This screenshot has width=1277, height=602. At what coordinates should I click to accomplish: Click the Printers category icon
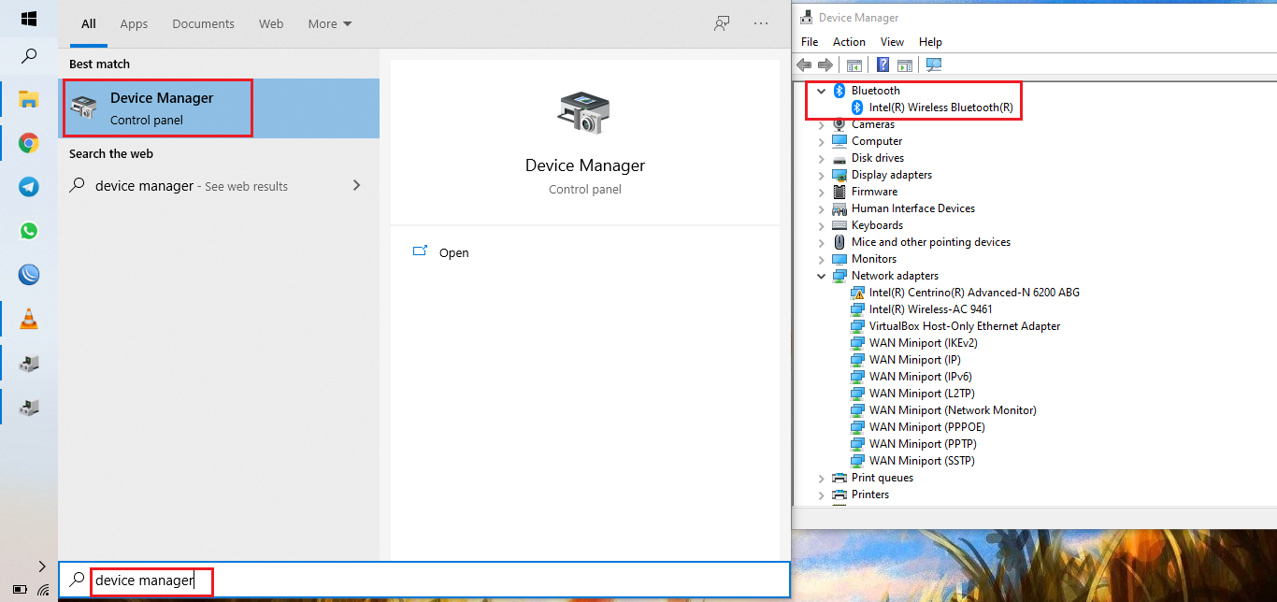(x=839, y=494)
